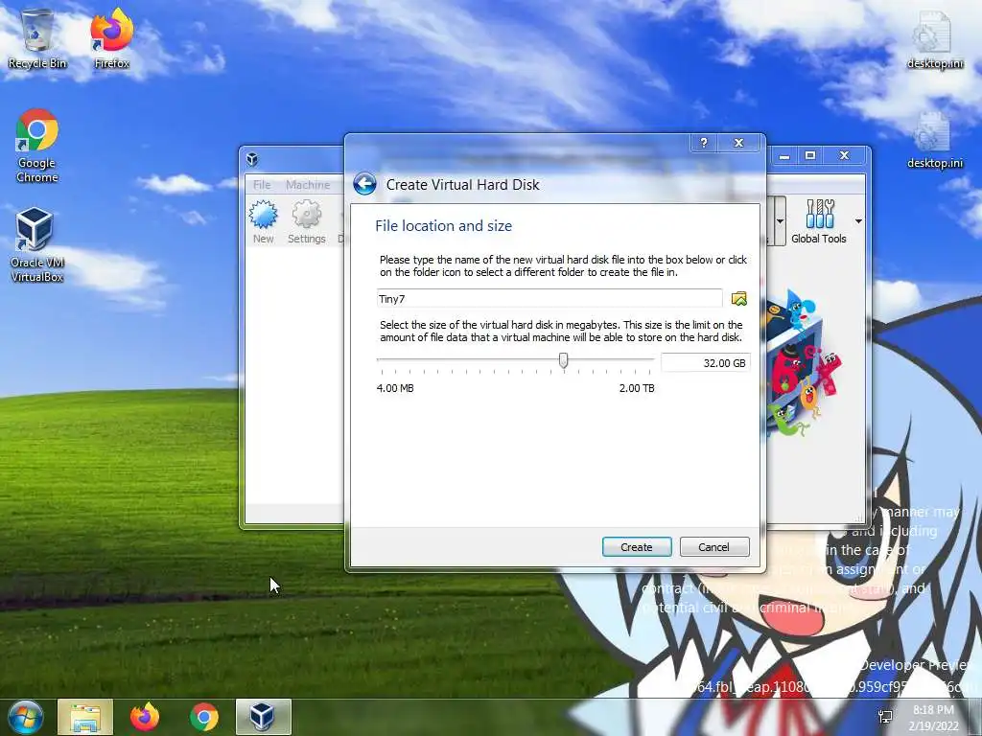Screen dimensions: 982x736
Task: Open the folder browse icon beside Tiny7
Action: 739,299
